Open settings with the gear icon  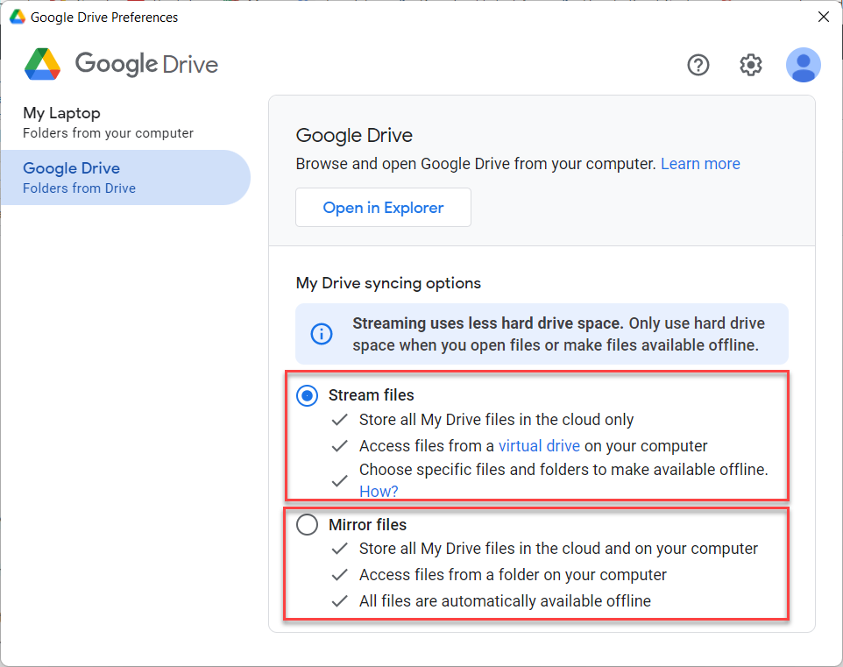(751, 65)
